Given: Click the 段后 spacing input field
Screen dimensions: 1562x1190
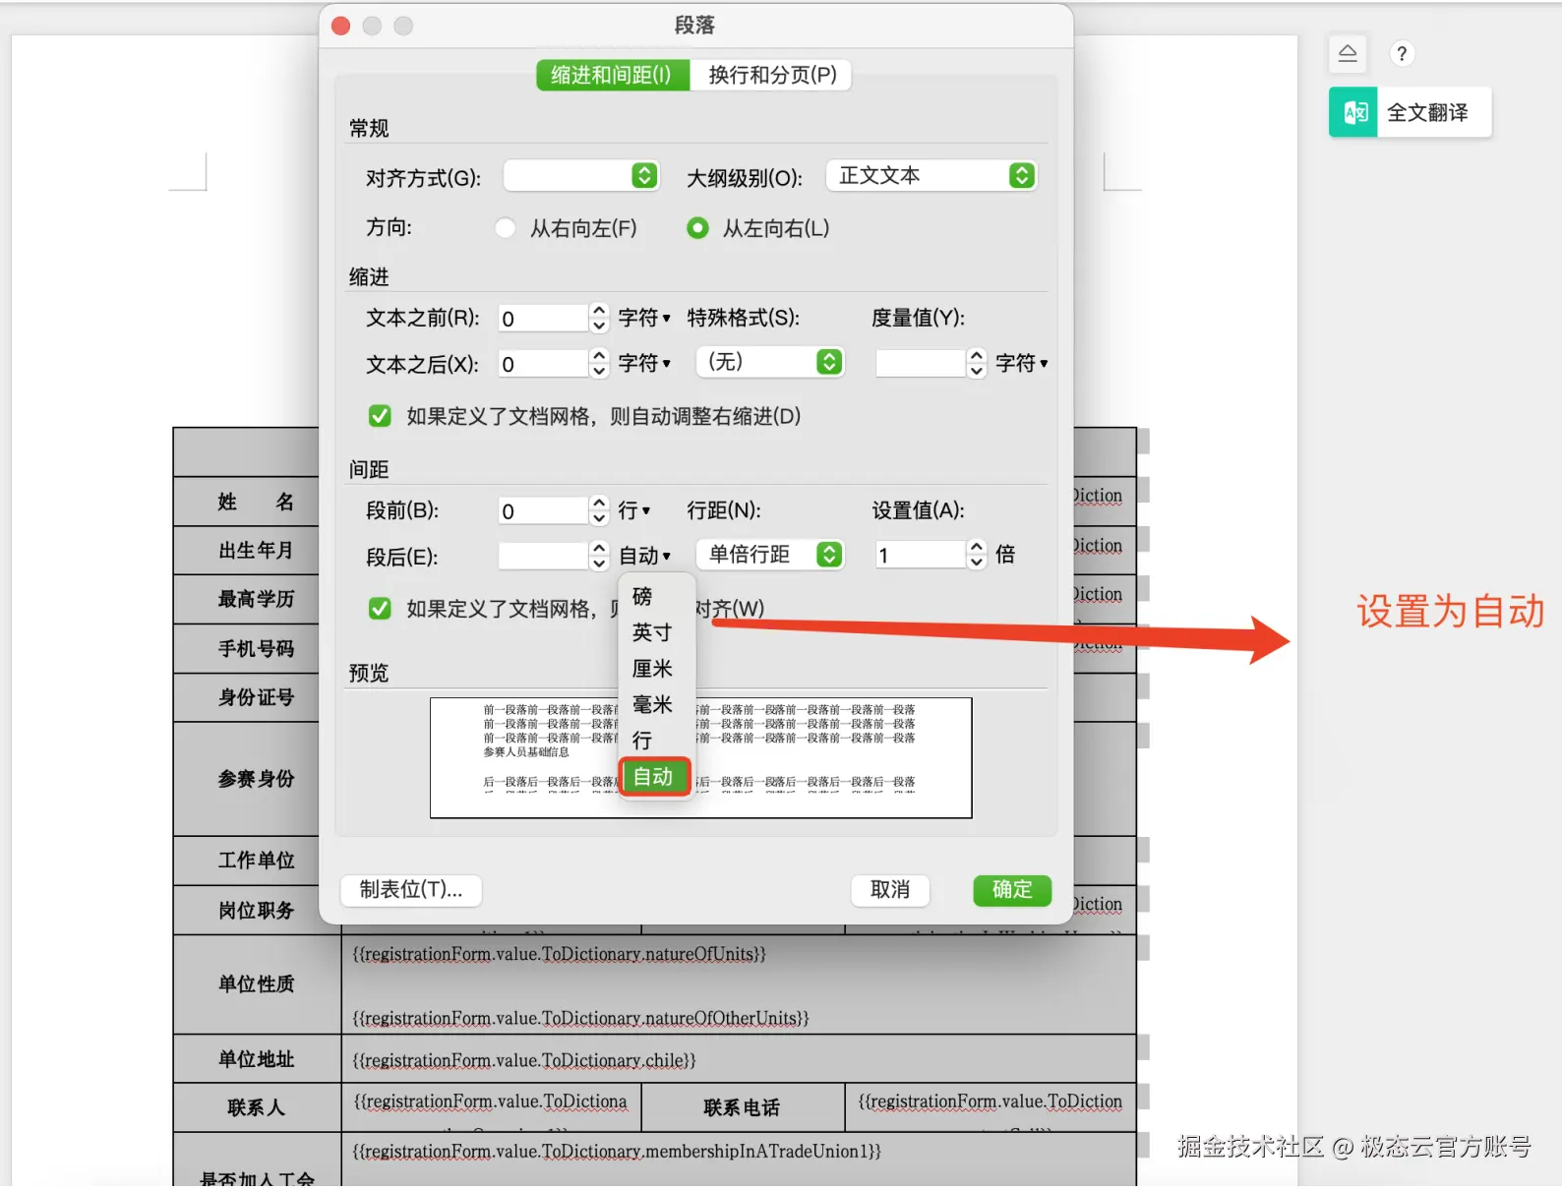Looking at the screenshot, I should (x=543, y=556).
